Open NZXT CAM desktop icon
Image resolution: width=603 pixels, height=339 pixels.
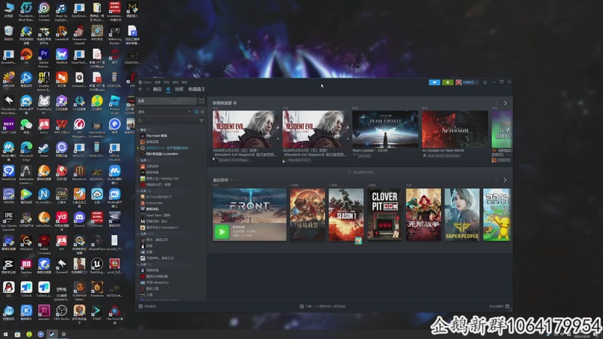click(8, 126)
